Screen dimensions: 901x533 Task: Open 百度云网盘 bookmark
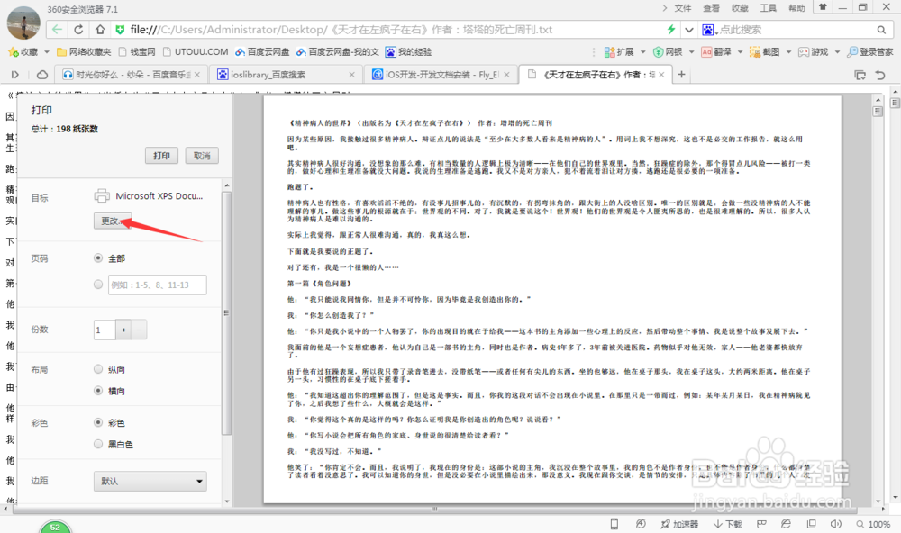(x=262, y=51)
